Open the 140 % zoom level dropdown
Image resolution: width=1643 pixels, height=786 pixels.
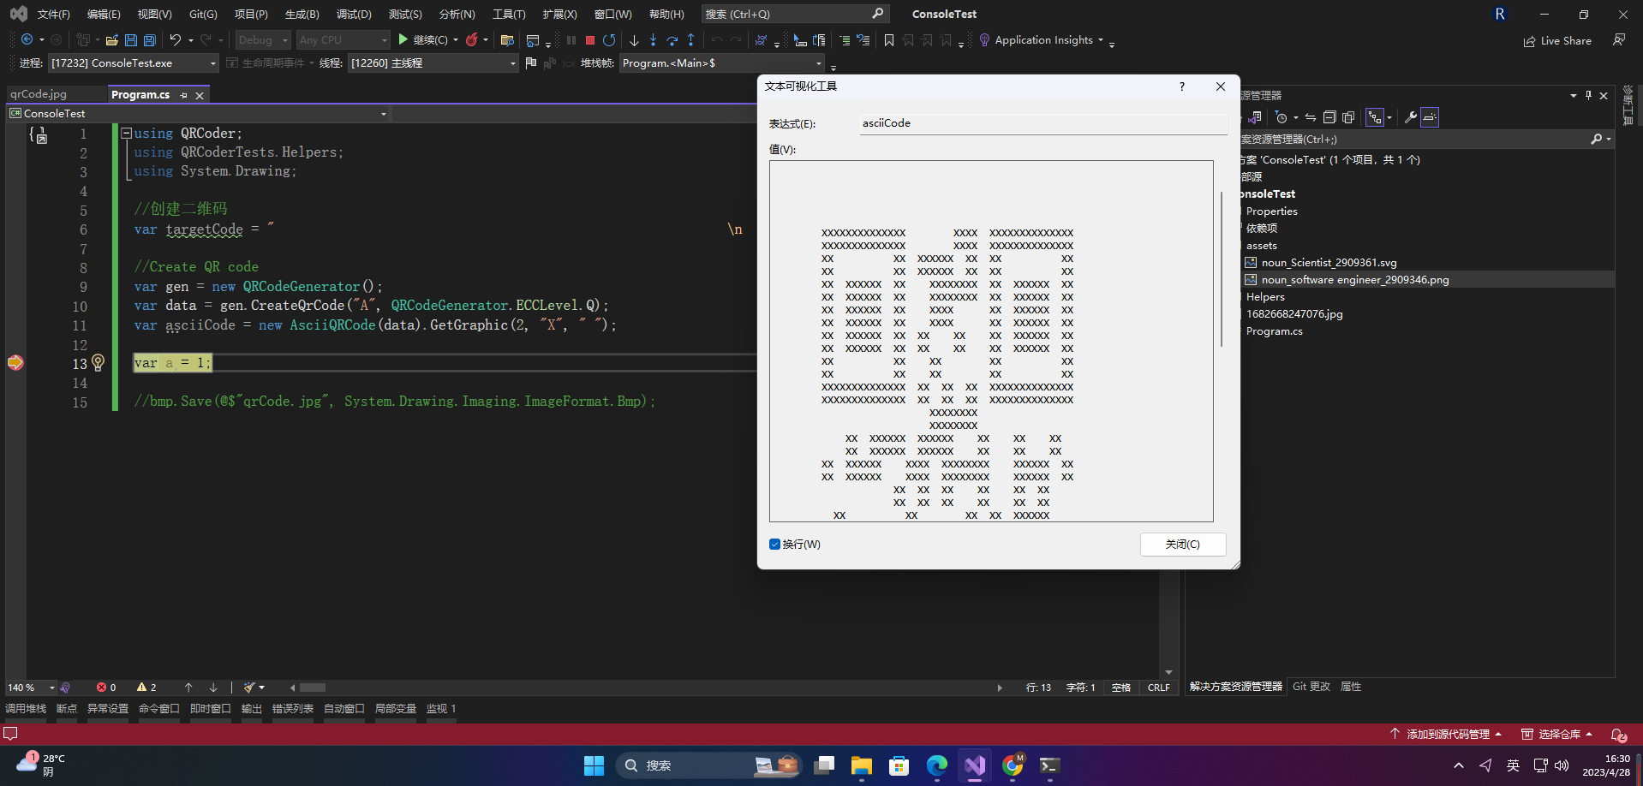click(31, 688)
